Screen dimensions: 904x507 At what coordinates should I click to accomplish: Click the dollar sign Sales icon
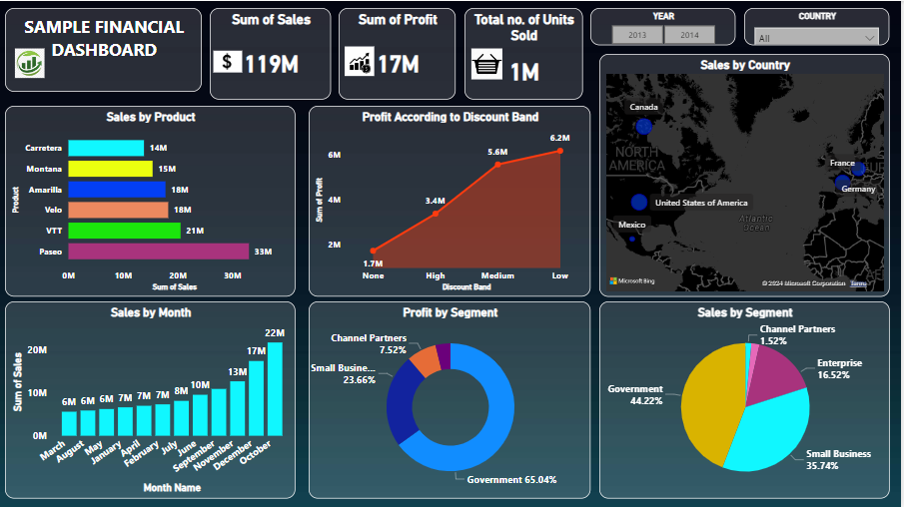click(227, 62)
